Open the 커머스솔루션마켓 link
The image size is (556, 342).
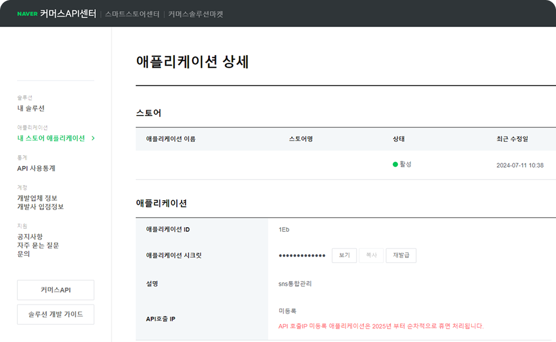tap(195, 14)
